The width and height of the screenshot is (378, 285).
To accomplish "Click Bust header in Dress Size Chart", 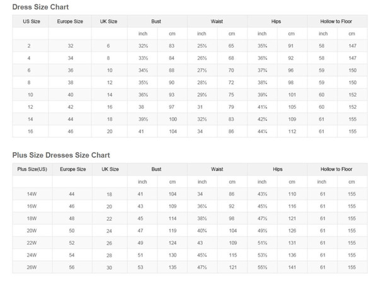I will 156,21.
